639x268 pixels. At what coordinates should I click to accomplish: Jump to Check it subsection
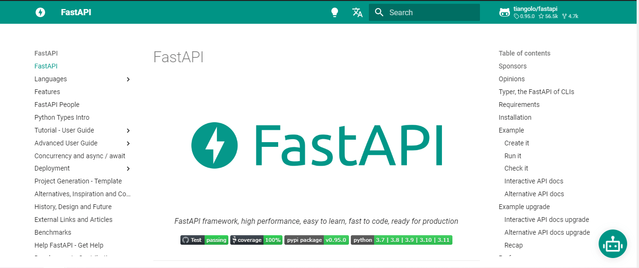[x=517, y=168]
